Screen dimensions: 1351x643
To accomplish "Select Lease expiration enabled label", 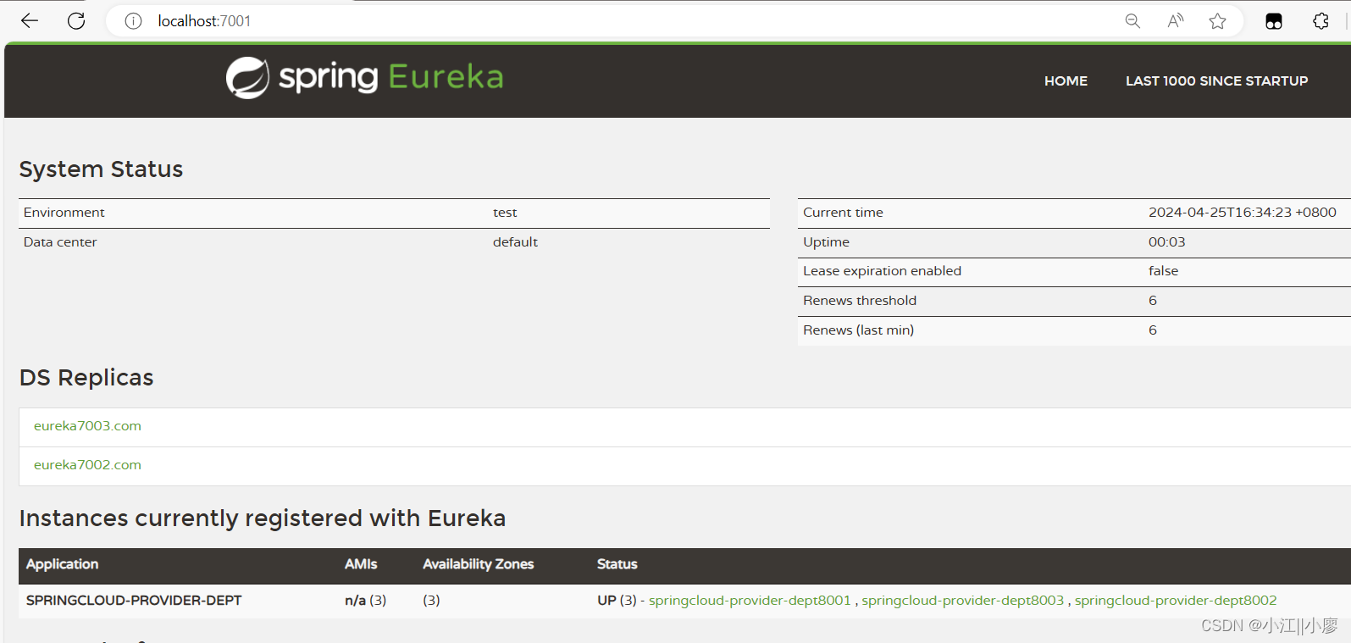I will 882,271.
